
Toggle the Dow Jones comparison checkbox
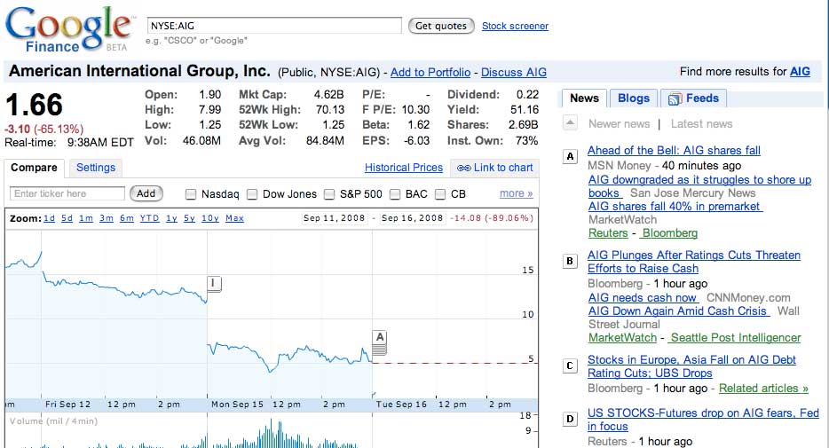(252, 194)
